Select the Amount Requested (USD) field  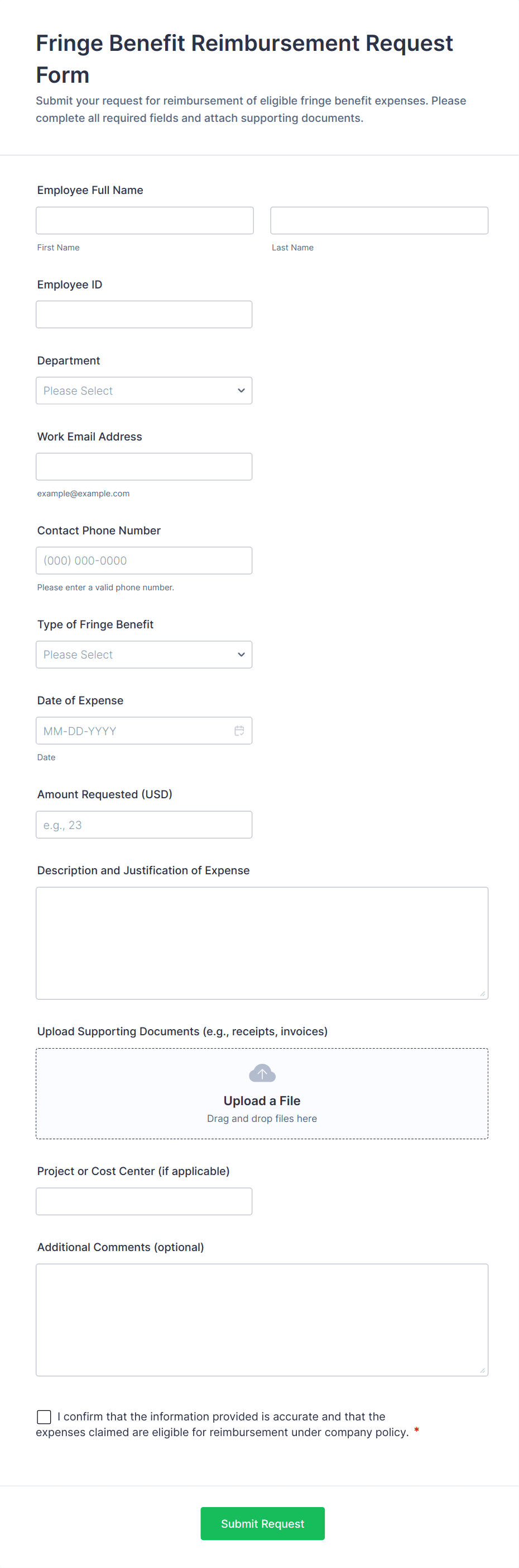pyautogui.click(x=144, y=825)
